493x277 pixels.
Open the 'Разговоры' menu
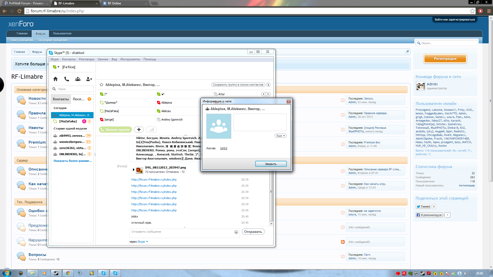point(87,59)
